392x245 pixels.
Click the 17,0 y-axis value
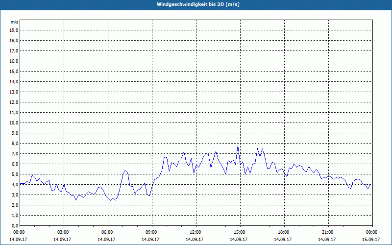point(14,51)
